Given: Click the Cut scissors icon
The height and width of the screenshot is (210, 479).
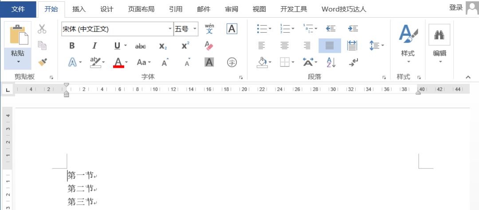Looking at the screenshot, I should point(42,29).
